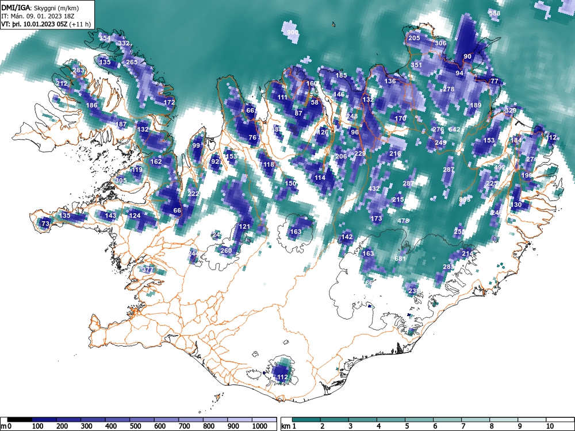Screen dimensions: 575x431
Task: Click the visibility value "150"
Action: coord(290,183)
